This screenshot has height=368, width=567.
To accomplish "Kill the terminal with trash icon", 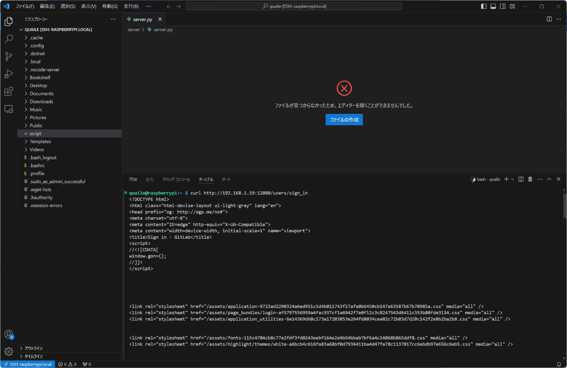I will point(530,179).
